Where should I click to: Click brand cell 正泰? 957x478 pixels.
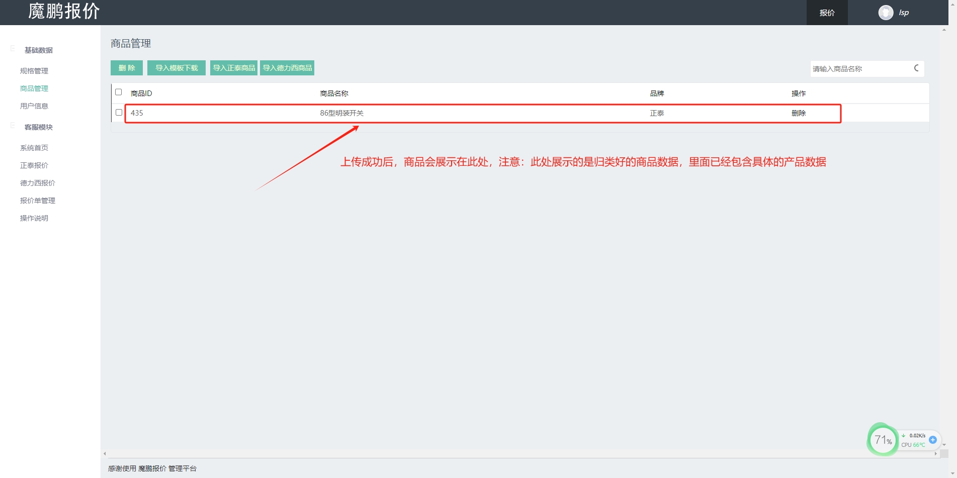657,113
